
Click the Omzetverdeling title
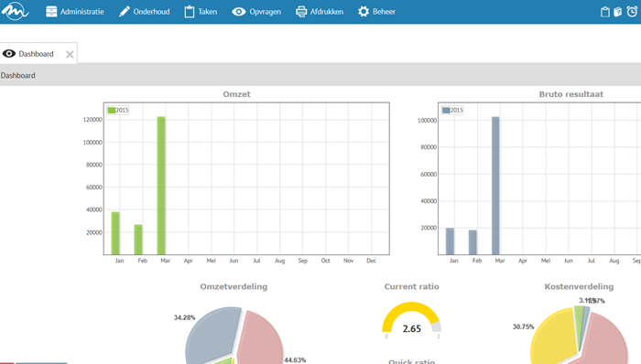[234, 286]
